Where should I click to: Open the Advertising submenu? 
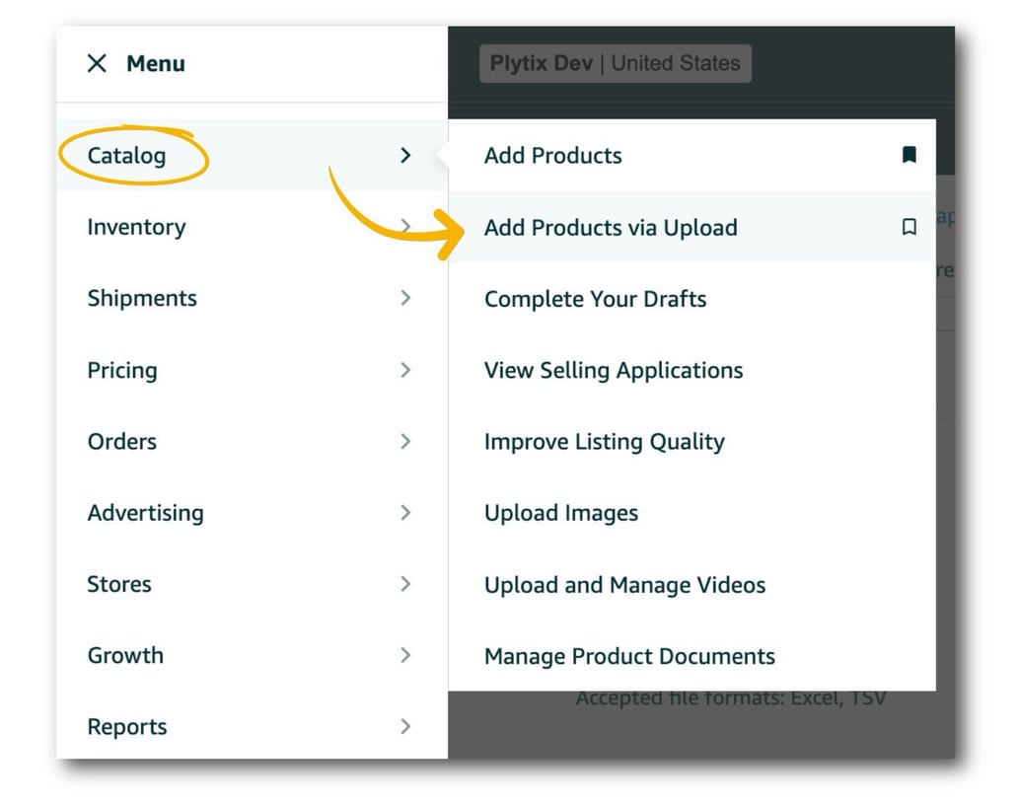[405, 512]
